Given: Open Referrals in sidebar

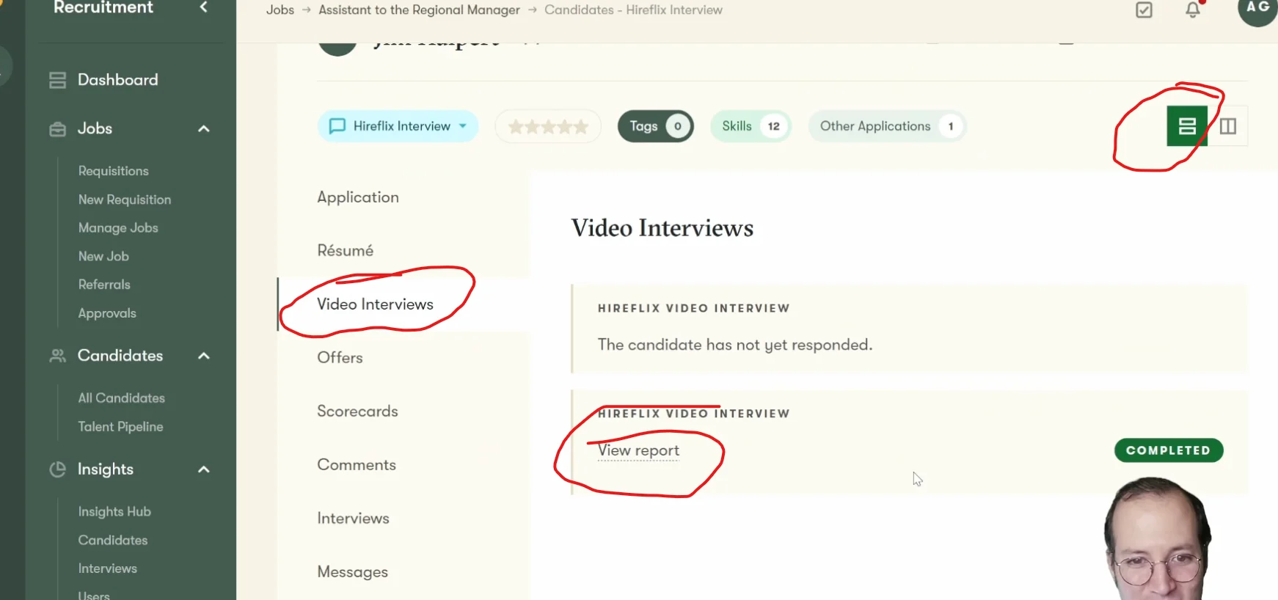Looking at the screenshot, I should [104, 285].
